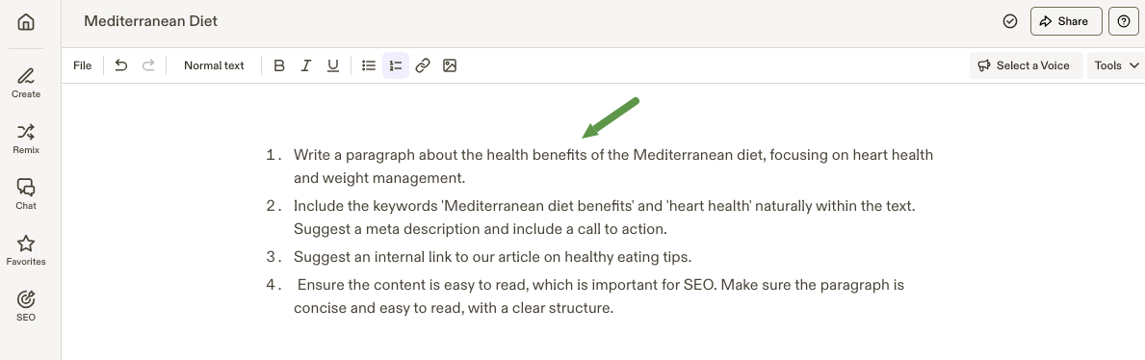Open the Normal text style dropdown
The width and height of the screenshot is (1145, 360).
pyautogui.click(x=214, y=65)
